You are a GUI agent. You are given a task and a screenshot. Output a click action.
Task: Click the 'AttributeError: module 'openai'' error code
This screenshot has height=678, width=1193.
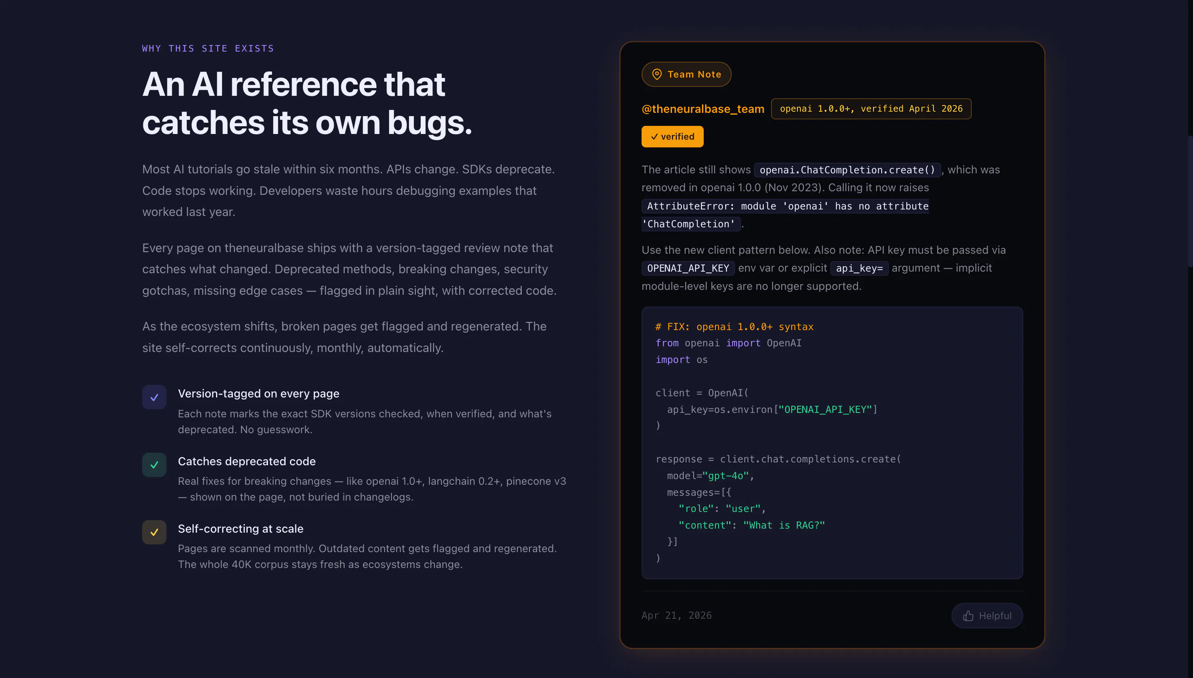point(785,215)
